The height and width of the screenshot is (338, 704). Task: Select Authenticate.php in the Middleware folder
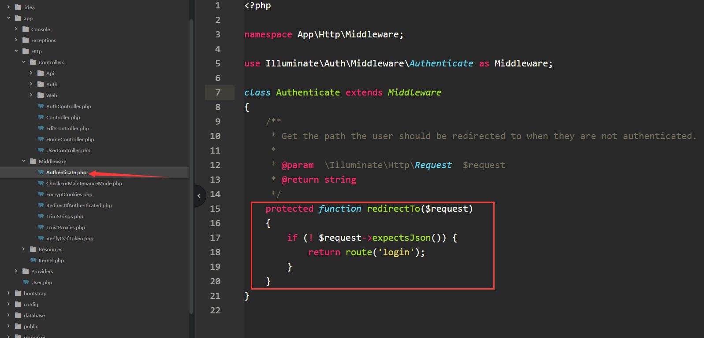click(66, 173)
